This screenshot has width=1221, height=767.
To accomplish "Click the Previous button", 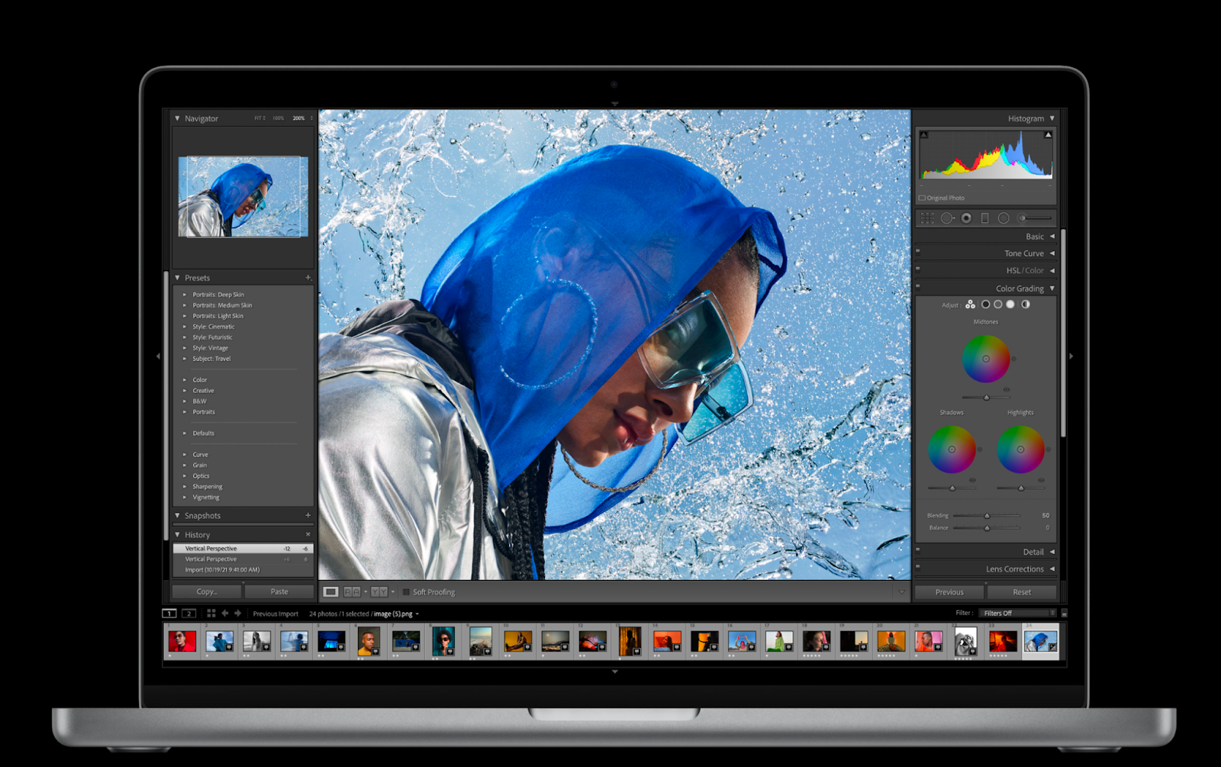I will coord(949,591).
